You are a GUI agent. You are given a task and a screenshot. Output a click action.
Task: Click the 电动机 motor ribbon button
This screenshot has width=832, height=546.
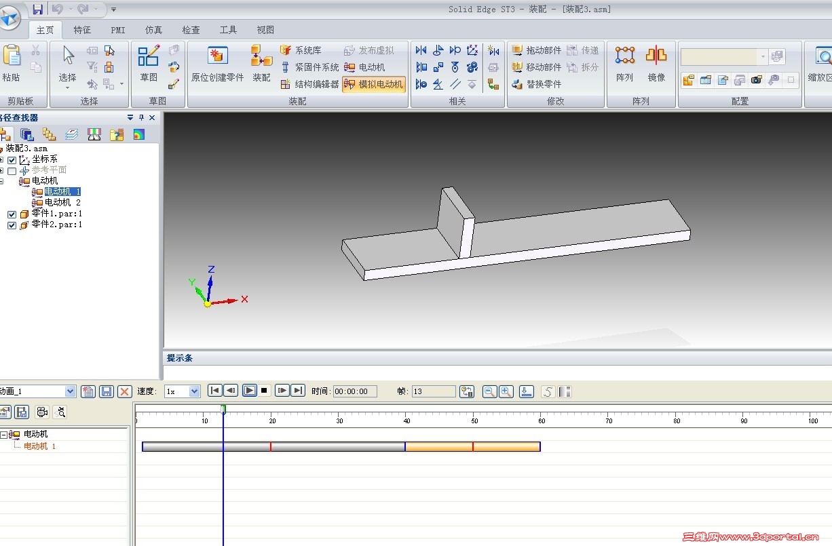click(364, 67)
